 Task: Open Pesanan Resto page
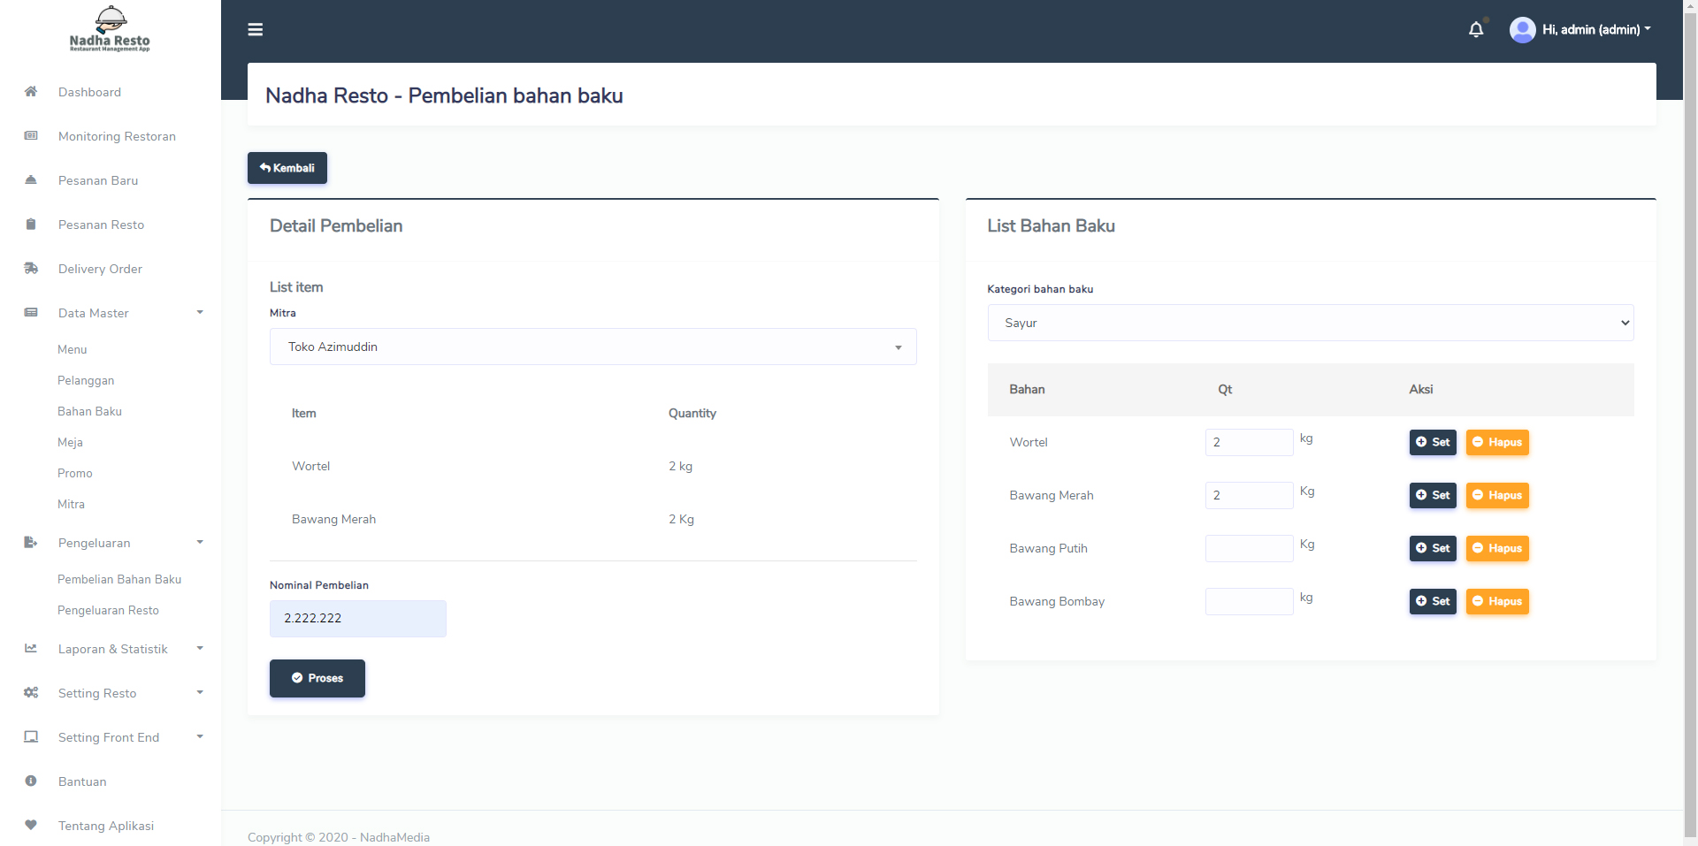(101, 225)
